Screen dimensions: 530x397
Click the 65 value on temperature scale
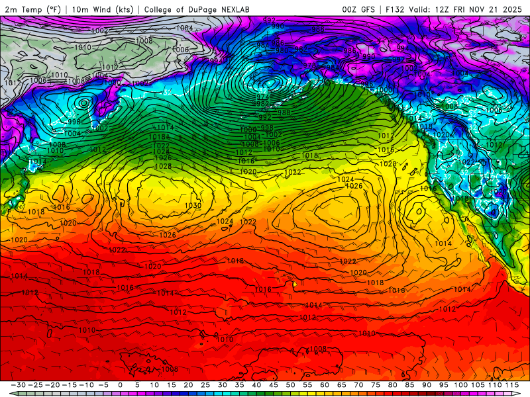[x=341, y=385]
